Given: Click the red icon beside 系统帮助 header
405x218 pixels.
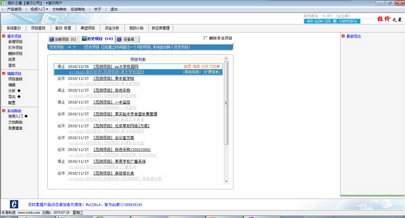Looking at the screenshot, I should point(3,111).
